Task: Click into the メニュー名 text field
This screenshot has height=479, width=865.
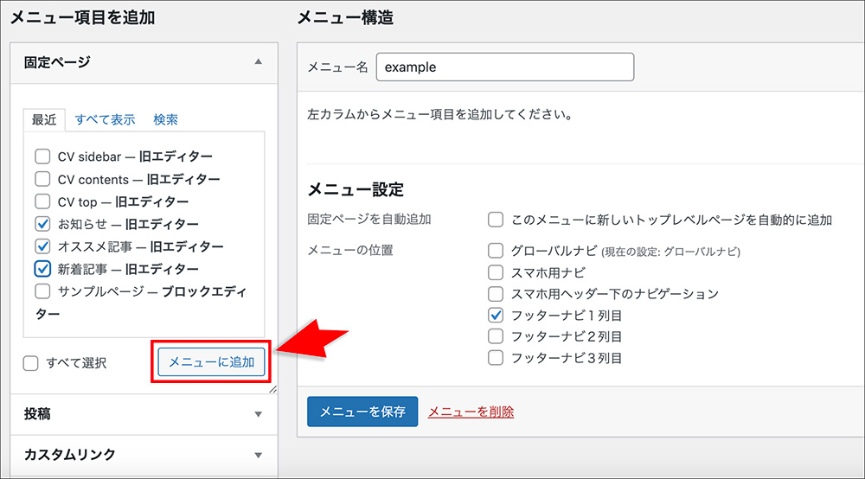Action: [504, 67]
